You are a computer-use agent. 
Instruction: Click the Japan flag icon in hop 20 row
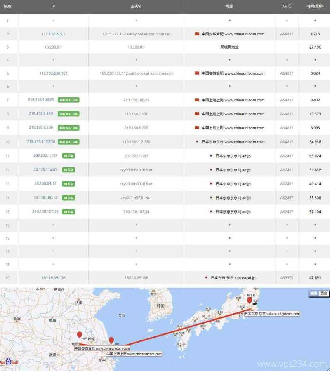206,278
